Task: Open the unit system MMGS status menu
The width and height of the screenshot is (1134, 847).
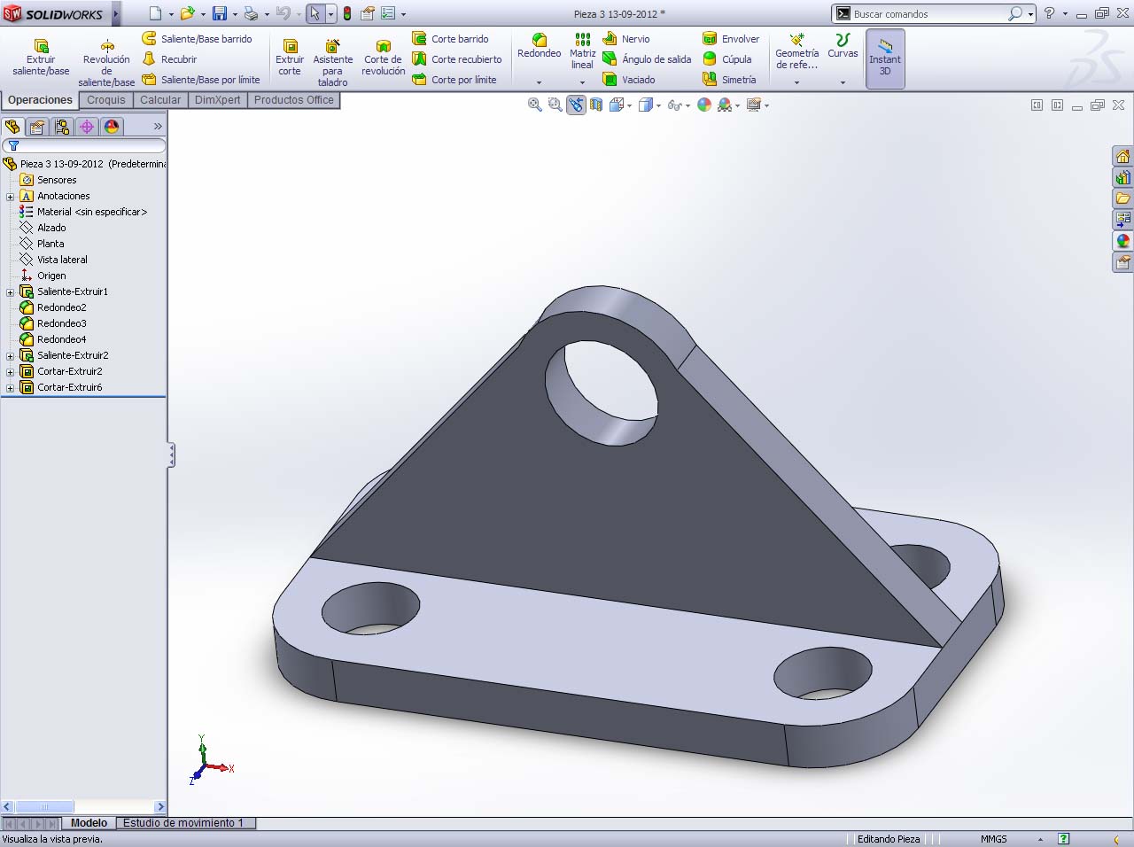Action: (994, 839)
